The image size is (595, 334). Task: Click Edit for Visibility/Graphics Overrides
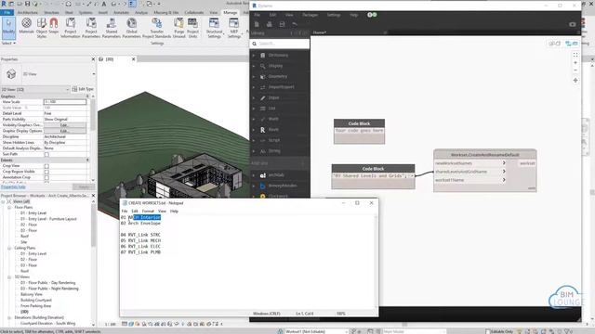[x=64, y=125]
